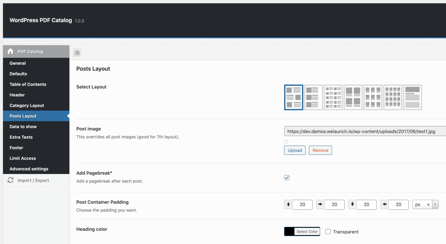Click the up arrow padding icon
Image resolution: width=446 pixels, height=244 pixels.
pos(288,204)
